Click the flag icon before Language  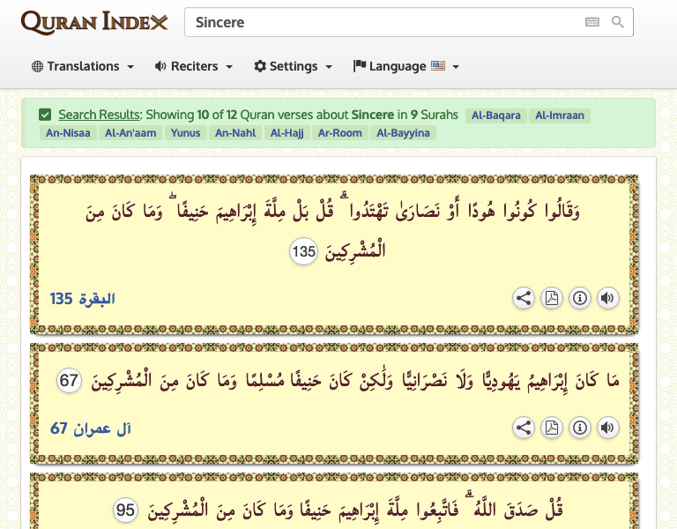[360, 65]
